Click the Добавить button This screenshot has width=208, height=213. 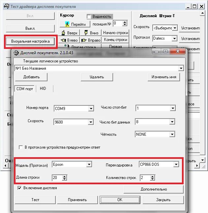point(31,77)
